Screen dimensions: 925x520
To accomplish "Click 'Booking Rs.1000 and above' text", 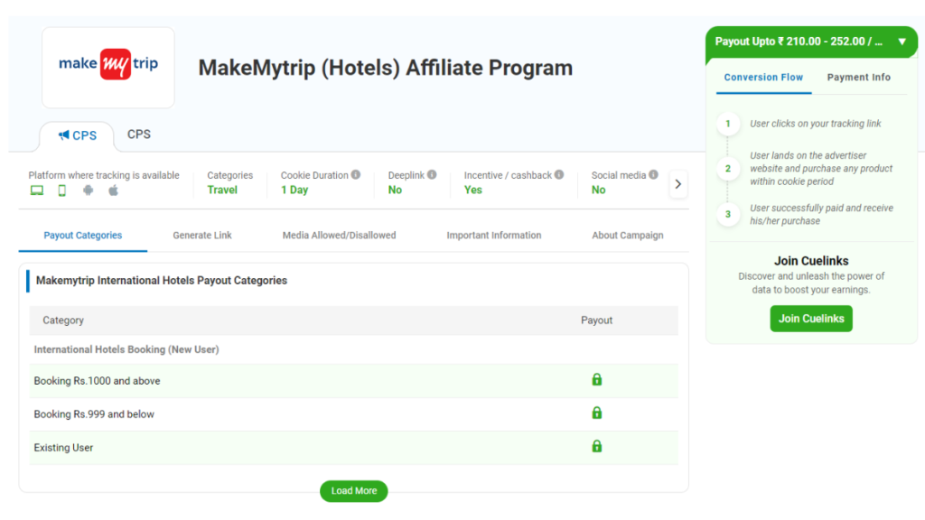I will 97,381.
